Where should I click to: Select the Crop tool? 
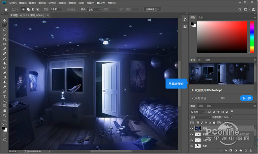[x=4, y=39]
